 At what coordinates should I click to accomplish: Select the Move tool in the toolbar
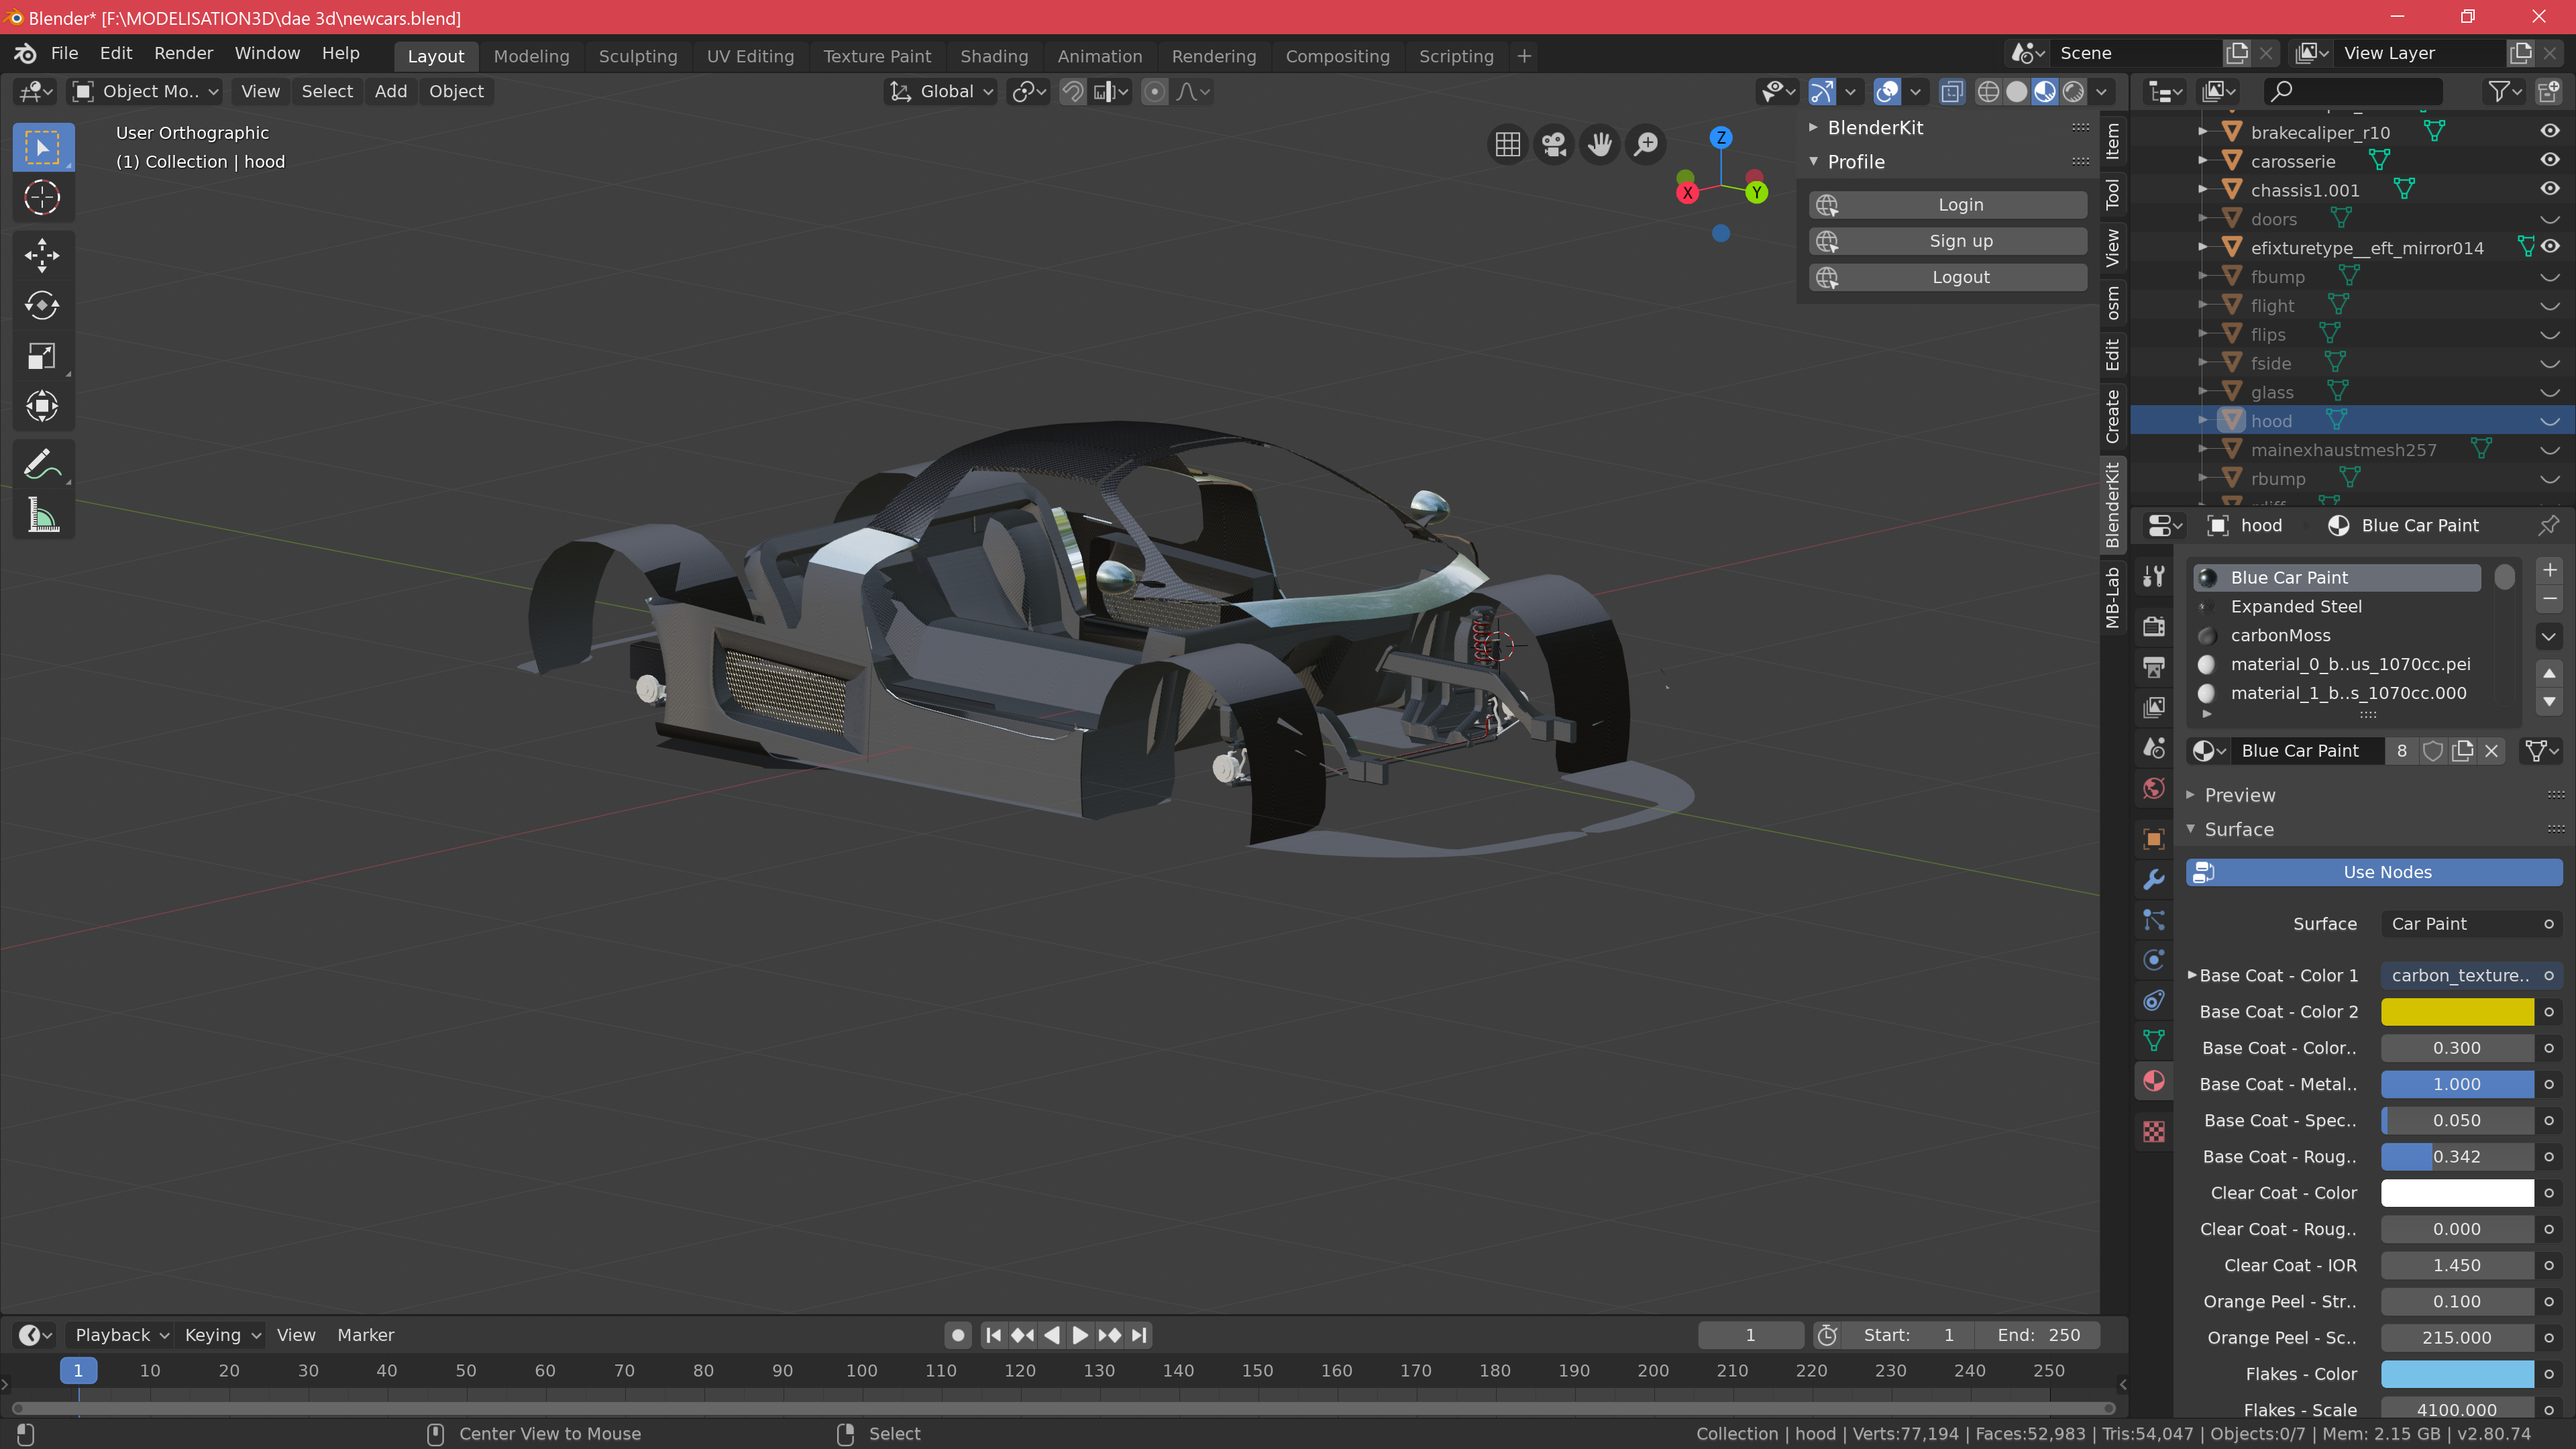[42, 255]
